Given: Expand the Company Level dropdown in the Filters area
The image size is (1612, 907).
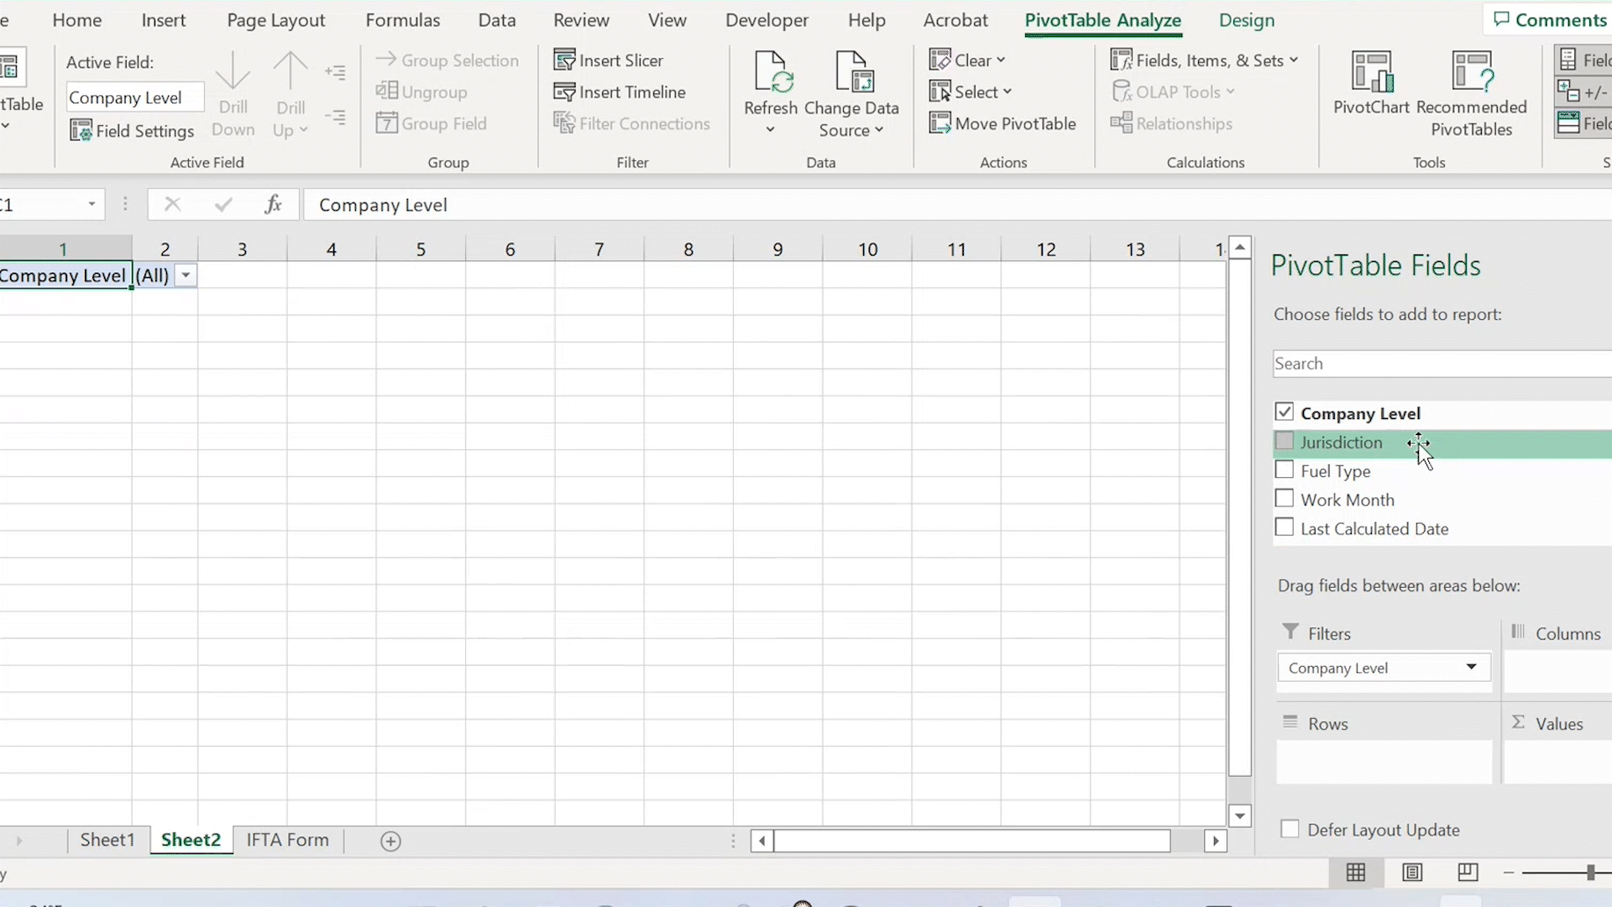Looking at the screenshot, I should pyautogui.click(x=1471, y=668).
